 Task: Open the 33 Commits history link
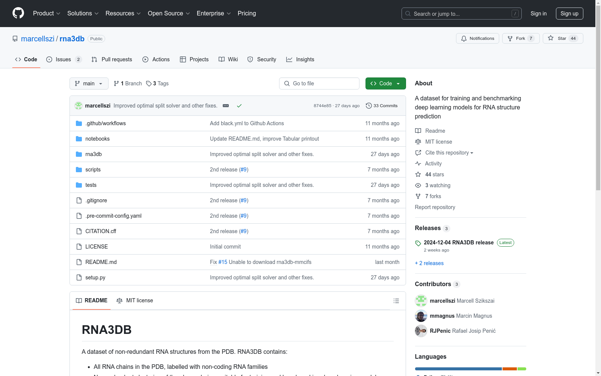[x=382, y=106]
